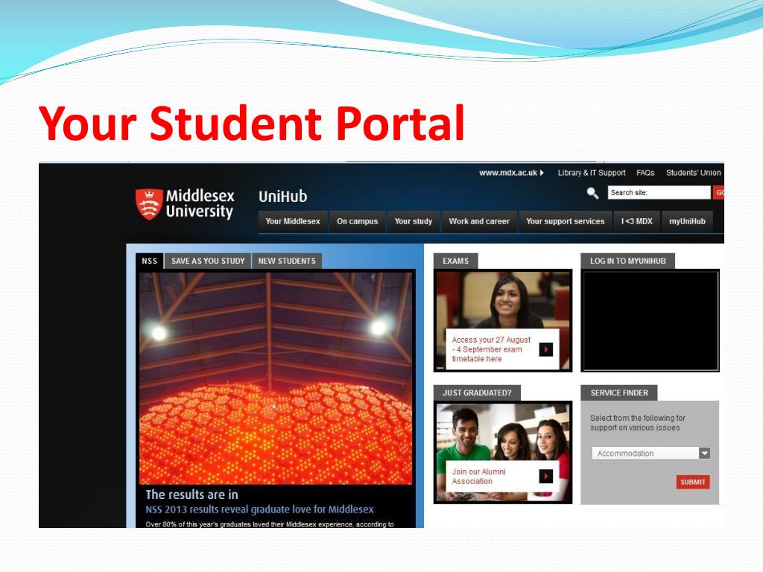Image resolution: width=763 pixels, height=572 pixels.
Task: Open the I <3 MDX menu
Action: tap(636, 221)
